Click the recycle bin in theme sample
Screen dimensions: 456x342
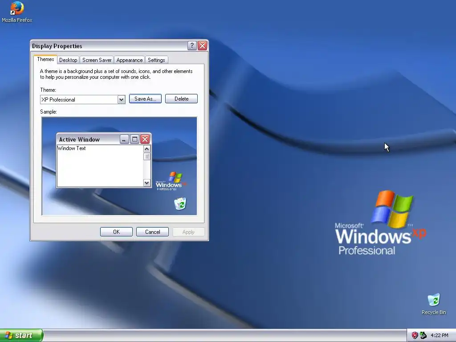(180, 203)
